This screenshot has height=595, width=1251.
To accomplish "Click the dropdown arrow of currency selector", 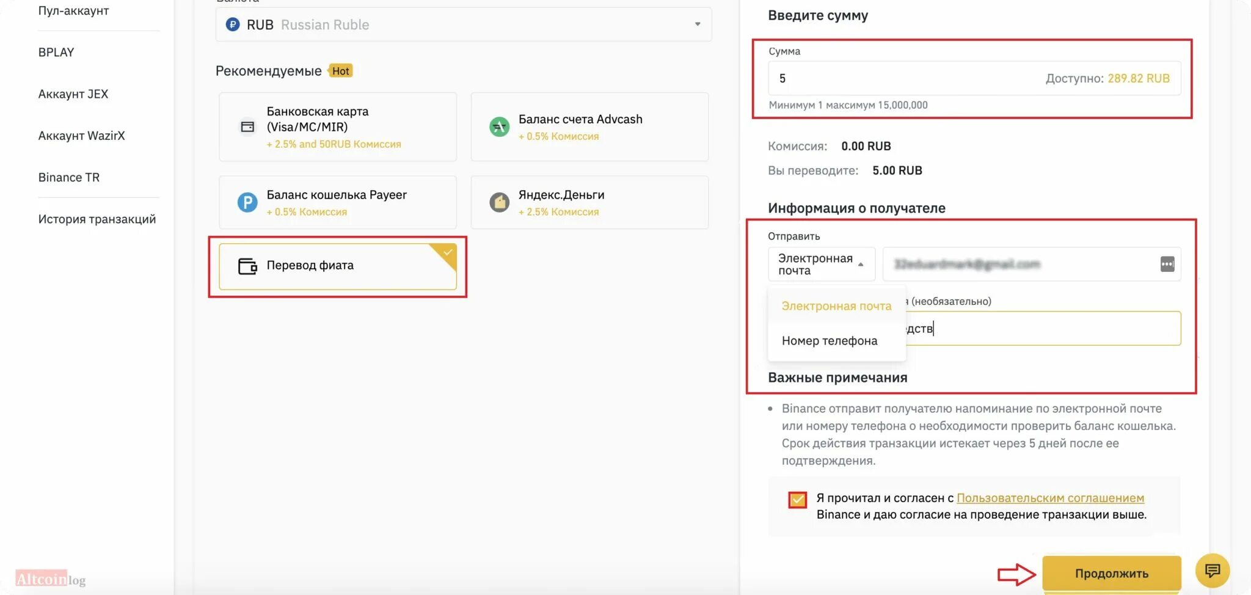I will tap(697, 24).
